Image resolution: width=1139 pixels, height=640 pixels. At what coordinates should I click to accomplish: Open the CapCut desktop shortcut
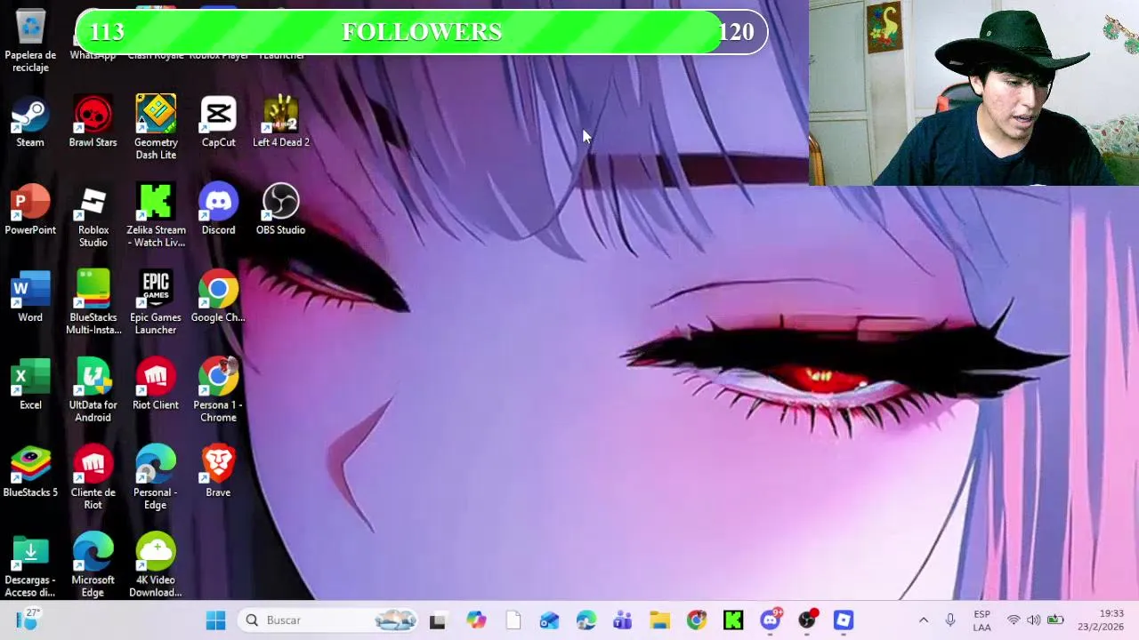(x=218, y=123)
